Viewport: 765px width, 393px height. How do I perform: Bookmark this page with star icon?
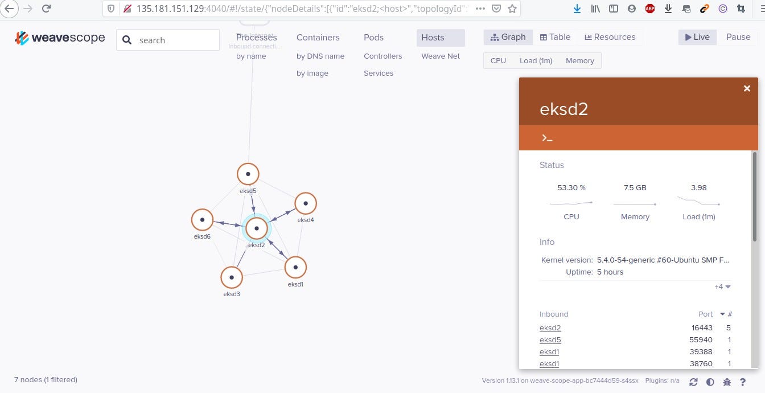coord(512,9)
